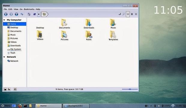
Task: Click the show desktop panel icon
Action: (14, 106)
